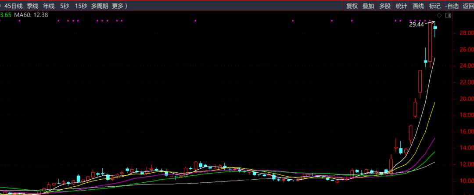This screenshot has height=195, width=474.
Task: Switch to the 季线 period tab
Action: coord(32,6)
